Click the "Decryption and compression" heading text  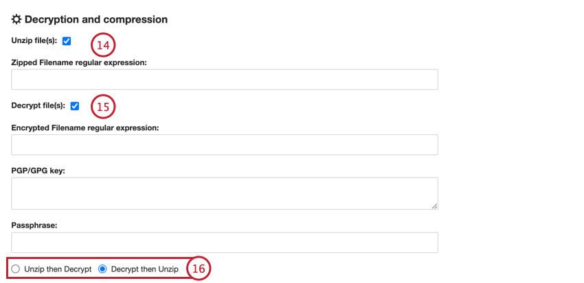96,20
